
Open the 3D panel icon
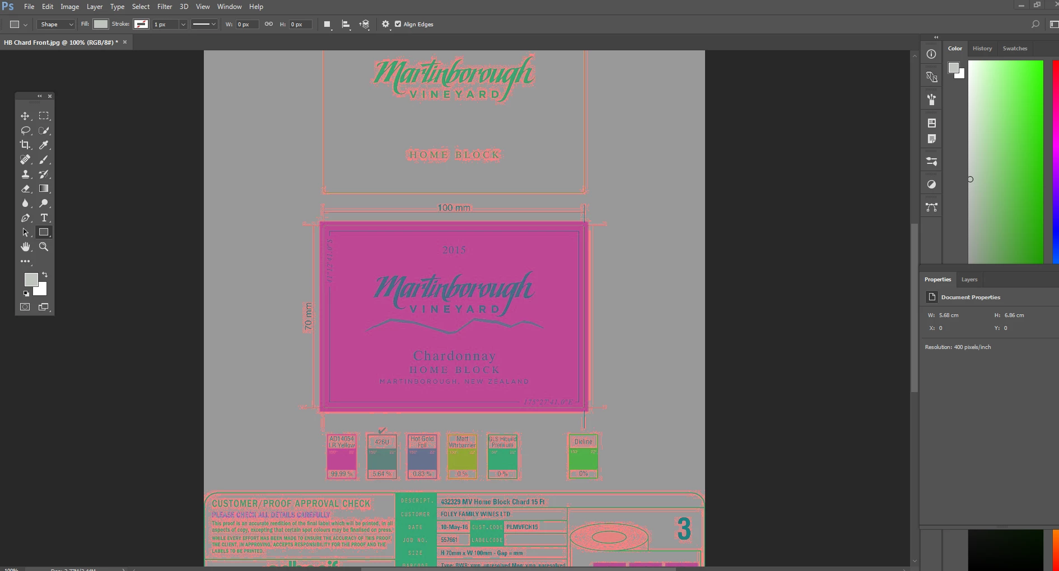(931, 77)
